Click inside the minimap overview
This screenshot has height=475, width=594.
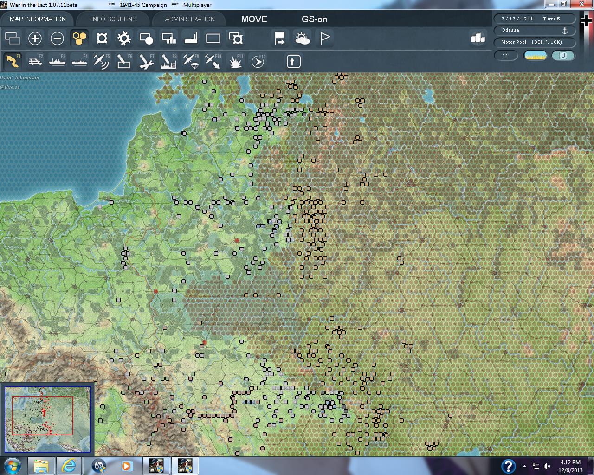[48, 419]
